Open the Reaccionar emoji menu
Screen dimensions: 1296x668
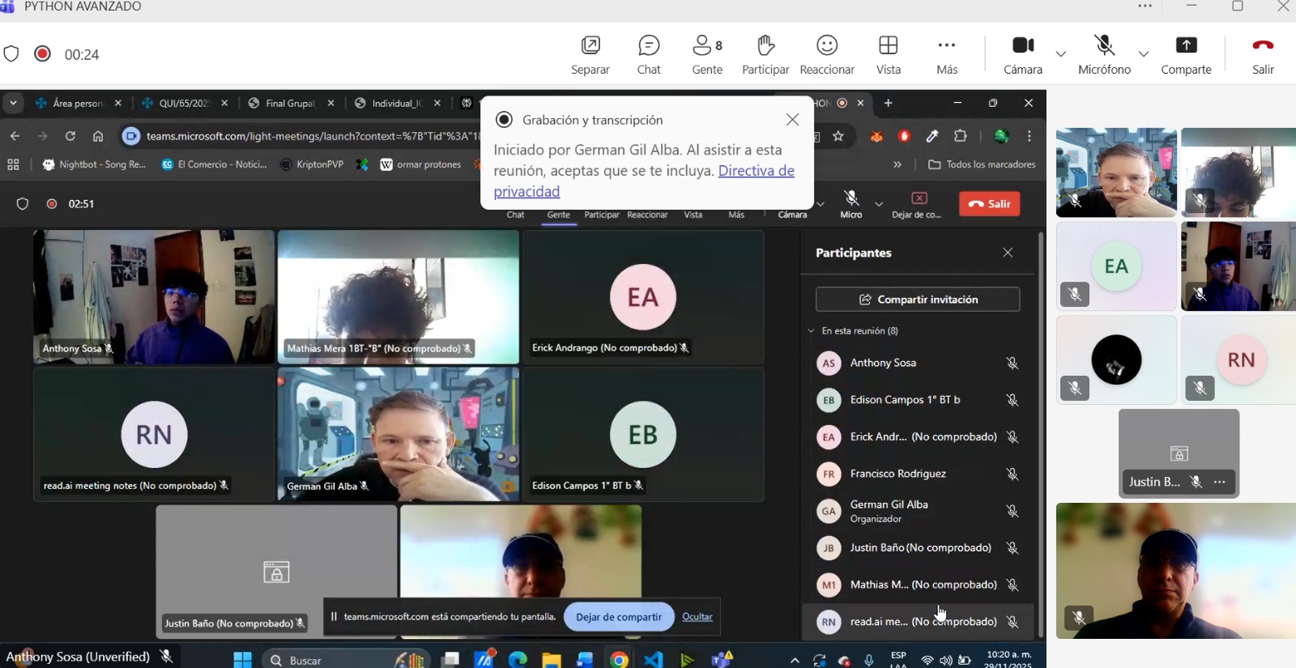(827, 55)
